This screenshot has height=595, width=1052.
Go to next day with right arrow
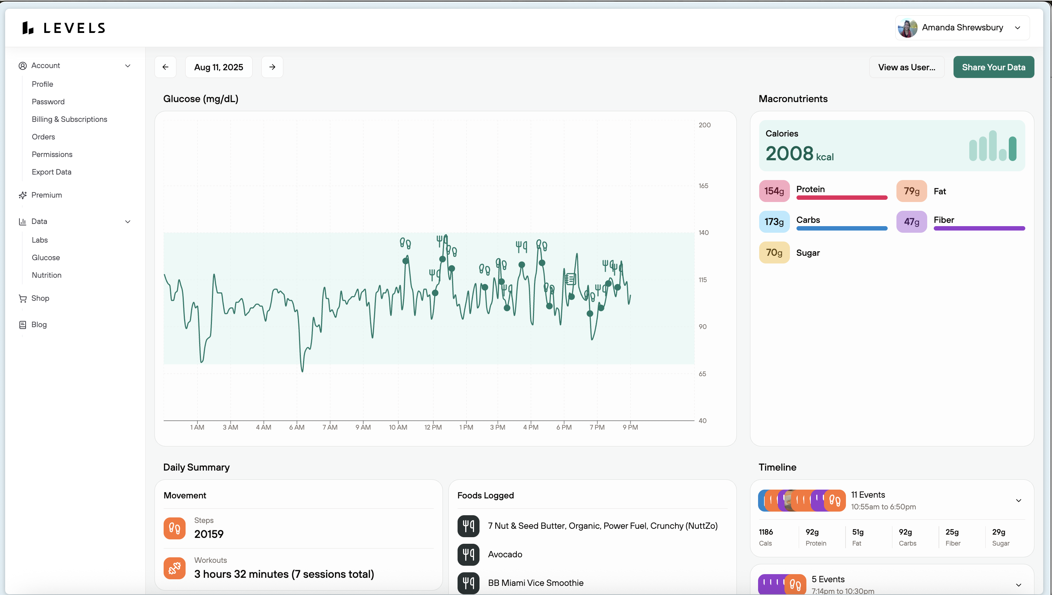click(x=272, y=67)
